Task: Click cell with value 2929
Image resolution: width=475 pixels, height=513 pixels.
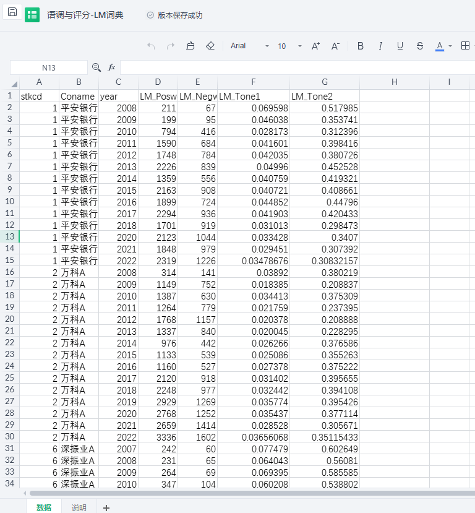Action: click(158, 402)
